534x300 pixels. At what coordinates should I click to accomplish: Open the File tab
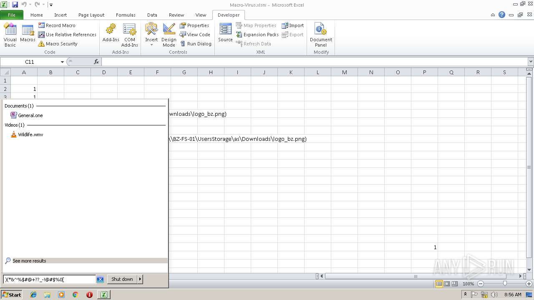(12, 15)
